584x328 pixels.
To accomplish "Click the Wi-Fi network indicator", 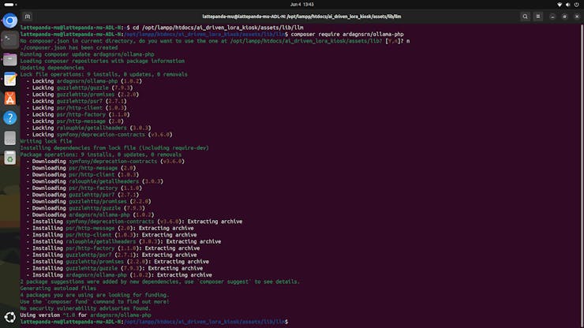I will (560, 5).
